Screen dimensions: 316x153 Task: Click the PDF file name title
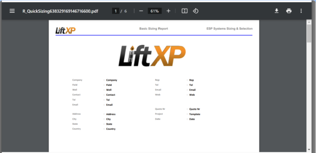[60, 11]
